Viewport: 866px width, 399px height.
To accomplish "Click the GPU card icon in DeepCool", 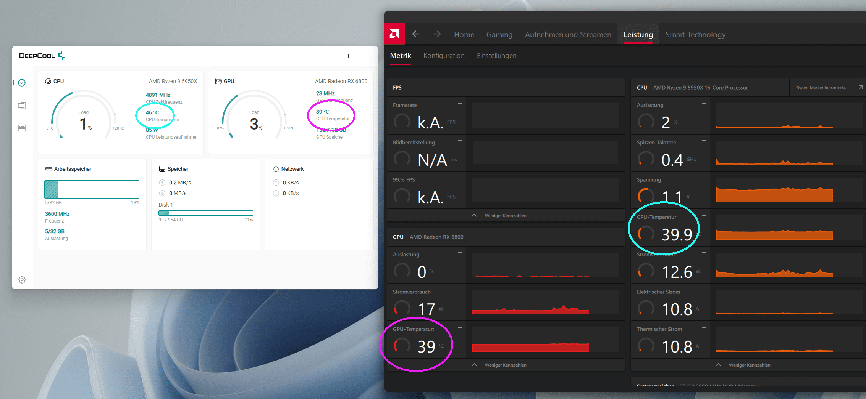I will click(x=218, y=81).
